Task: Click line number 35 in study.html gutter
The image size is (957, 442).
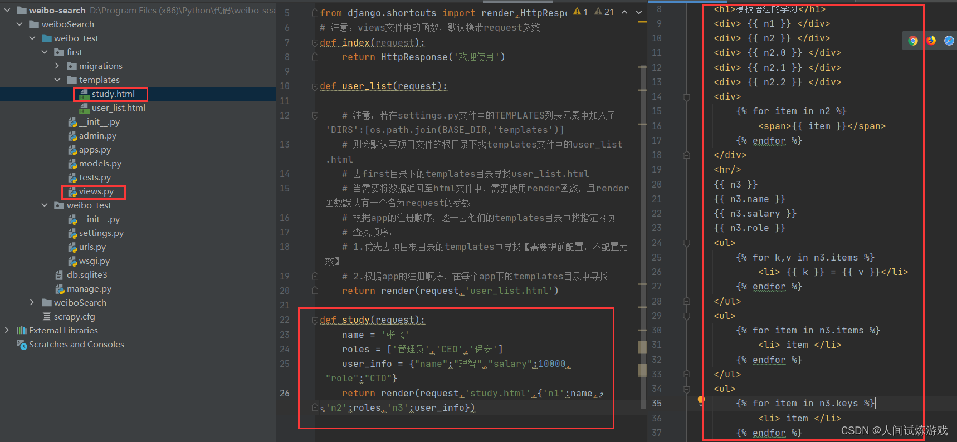Action: [657, 403]
